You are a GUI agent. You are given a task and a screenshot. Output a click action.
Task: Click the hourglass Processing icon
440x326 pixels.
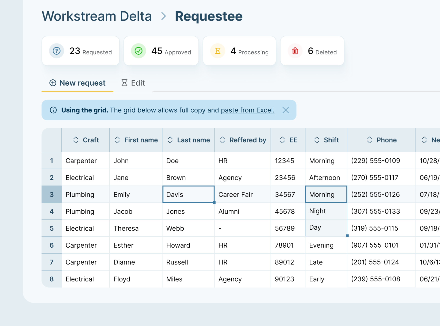[217, 51]
